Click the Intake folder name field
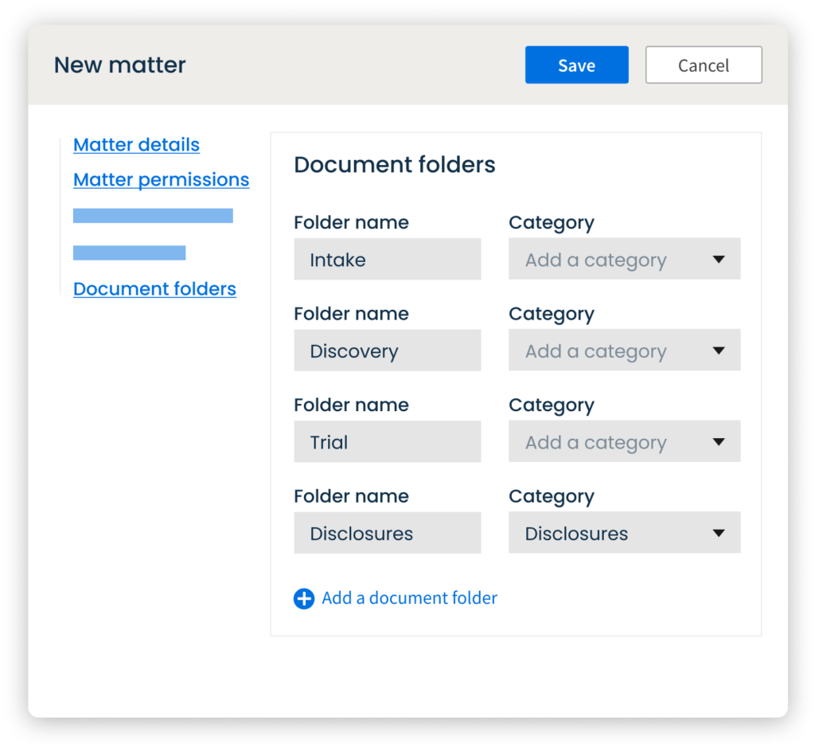The width and height of the screenshot is (815, 748). click(x=387, y=260)
